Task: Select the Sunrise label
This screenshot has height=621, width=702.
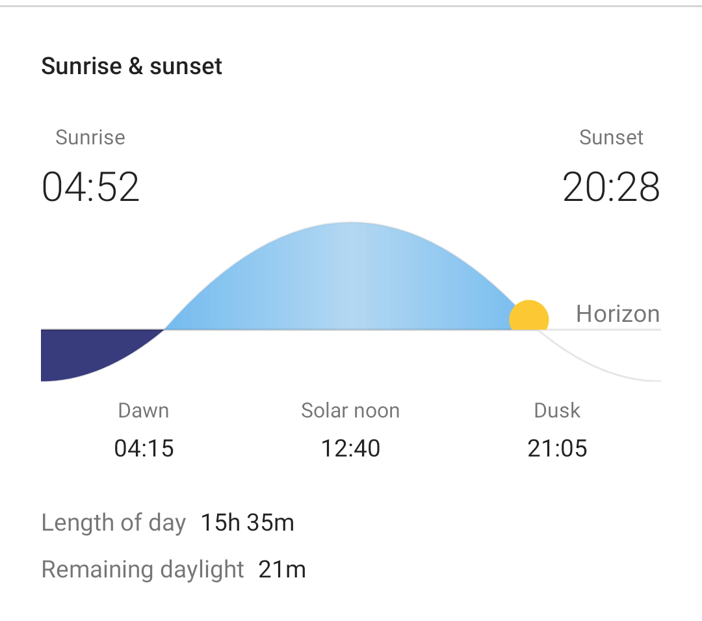Action: [90, 137]
